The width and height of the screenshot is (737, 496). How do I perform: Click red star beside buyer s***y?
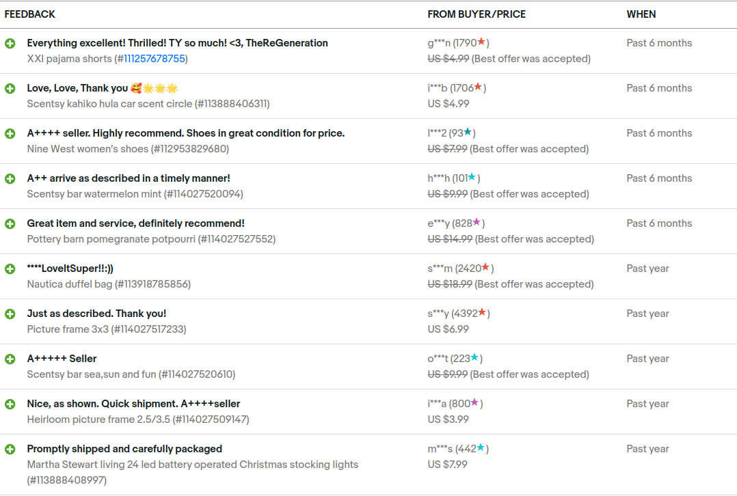point(482,313)
